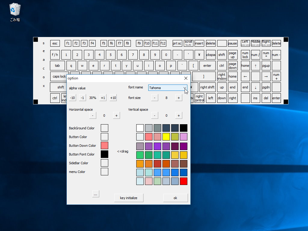Click the sidebar letter s
This screenshot has width=308, height=231.
[x=44, y=43]
